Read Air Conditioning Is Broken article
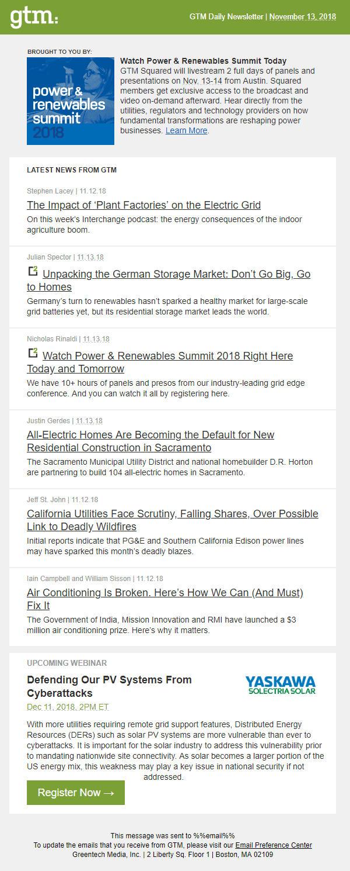350x871 pixels. coord(165,599)
